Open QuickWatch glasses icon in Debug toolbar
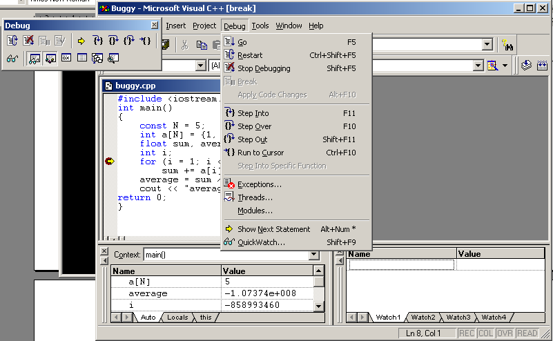Viewport: 553px width, 341px height. [12, 58]
